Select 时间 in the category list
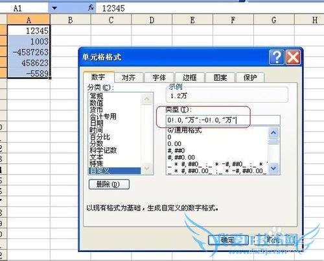324x261 pixels. pyautogui.click(x=115, y=130)
